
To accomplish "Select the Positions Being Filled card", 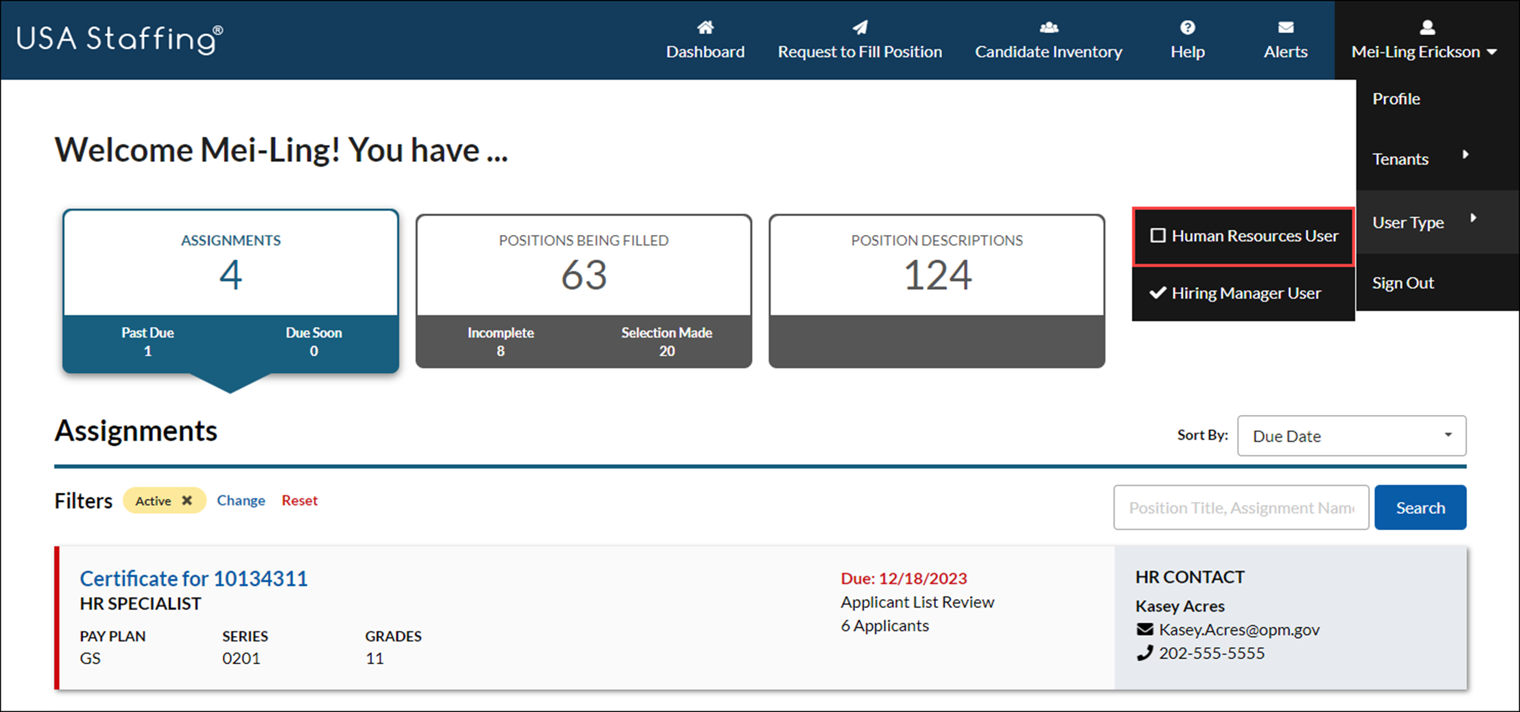I will (x=584, y=290).
